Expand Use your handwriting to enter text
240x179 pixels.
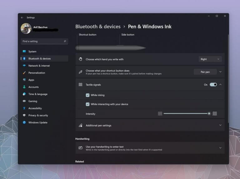(220, 148)
